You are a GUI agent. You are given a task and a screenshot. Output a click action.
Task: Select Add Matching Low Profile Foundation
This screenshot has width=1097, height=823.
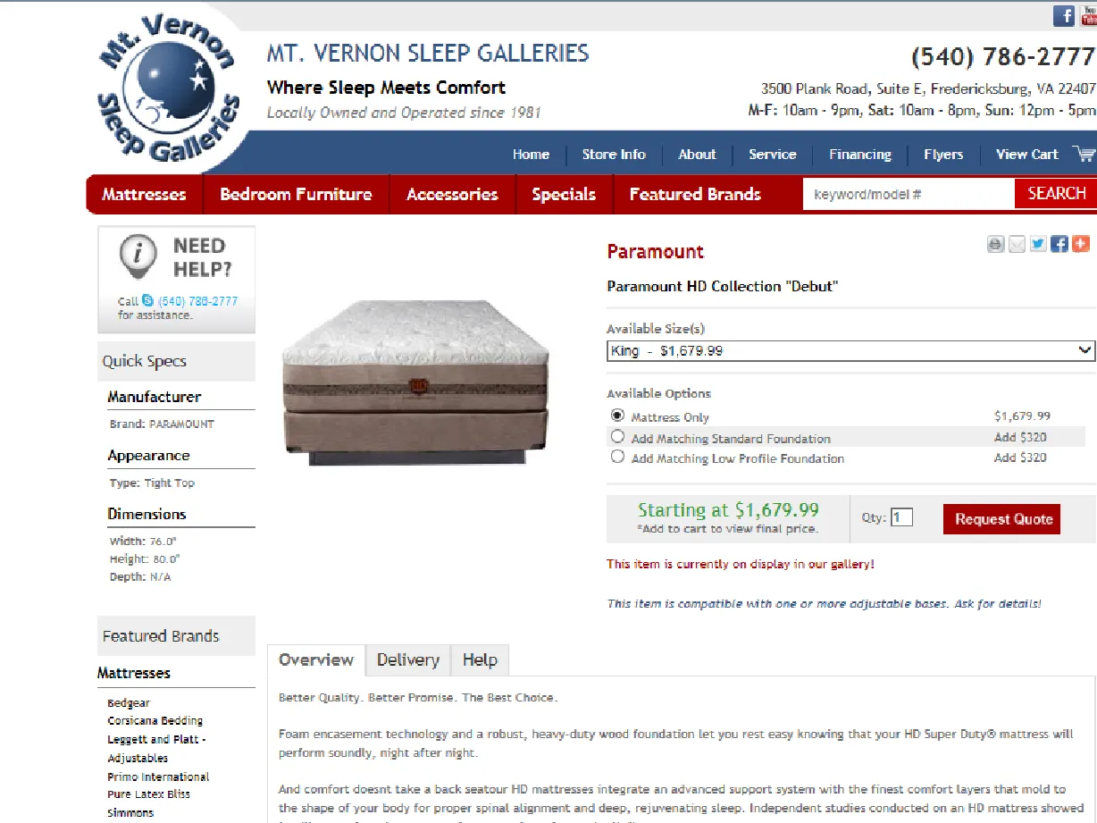617,457
